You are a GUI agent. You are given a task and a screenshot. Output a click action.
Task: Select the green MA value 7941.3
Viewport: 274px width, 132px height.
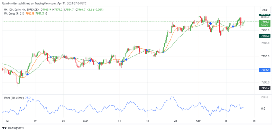[x=39, y=13]
